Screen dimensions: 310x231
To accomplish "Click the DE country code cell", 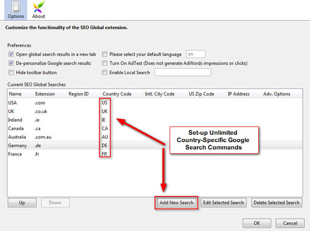I will coord(104,146).
